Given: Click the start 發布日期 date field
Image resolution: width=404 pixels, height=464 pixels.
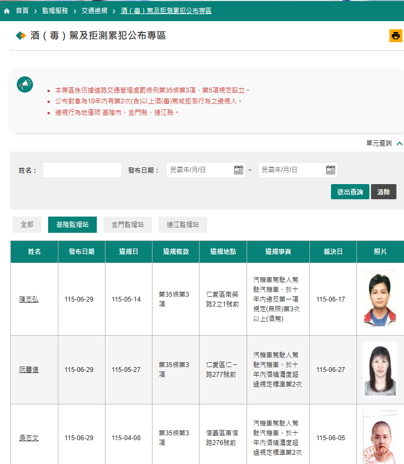Looking at the screenshot, I should 206,170.
